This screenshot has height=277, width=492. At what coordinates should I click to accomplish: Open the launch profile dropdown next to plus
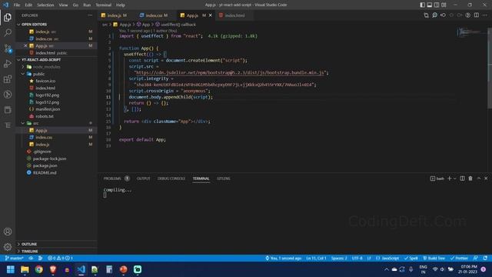pyautogui.click(x=454, y=179)
